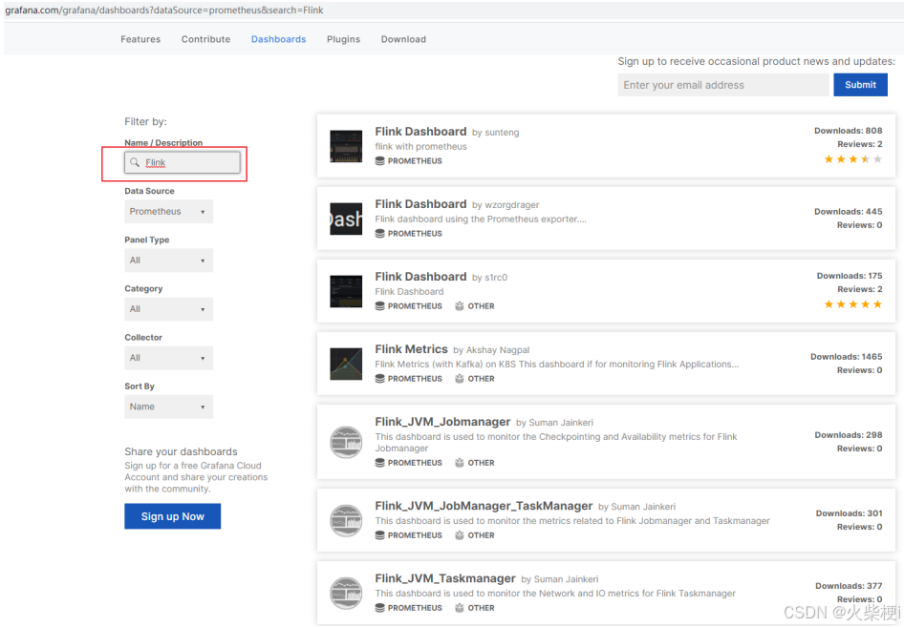The width and height of the screenshot is (904, 627).
Task: Open the Features nav item
Action: tap(140, 39)
